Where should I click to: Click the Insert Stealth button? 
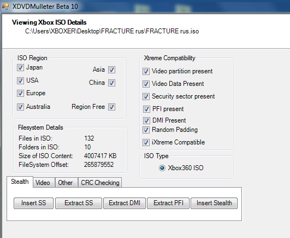click(214, 203)
